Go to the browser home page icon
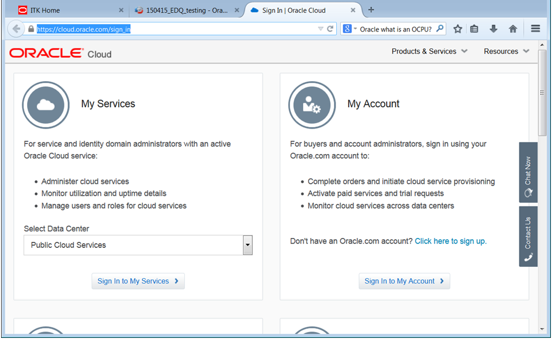The height and width of the screenshot is (339, 552). click(x=513, y=29)
